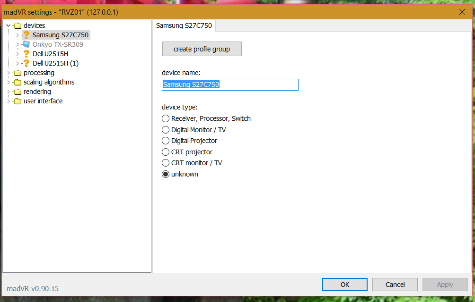This screenshot has width=475, height=302.
Task: Select Digital Monitor / TV device type
Action: pyautogui.click(x=166, y=130)
